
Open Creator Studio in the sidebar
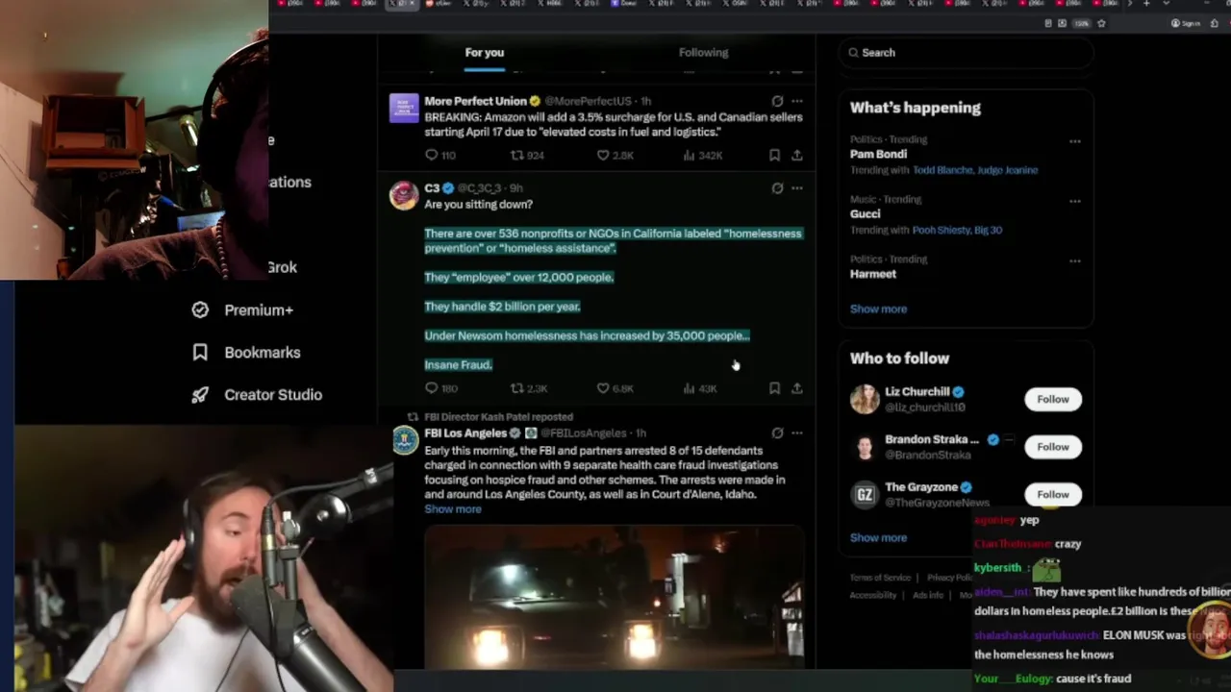pyautogui.click(x=257, y=395)
